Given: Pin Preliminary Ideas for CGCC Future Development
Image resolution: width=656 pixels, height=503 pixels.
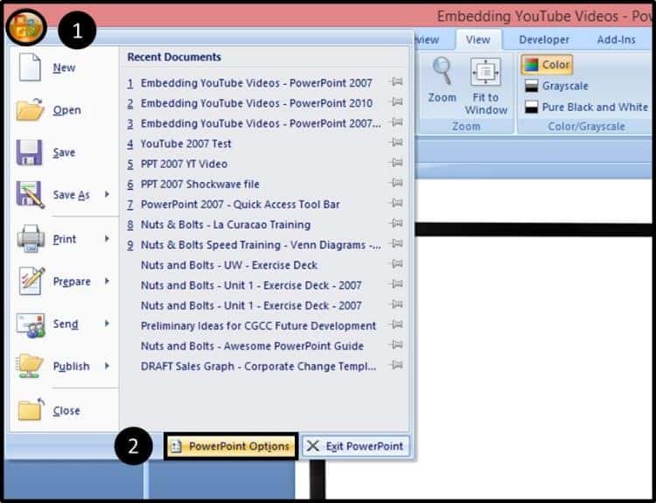Looking at the screenshot, I should point(395,325).
